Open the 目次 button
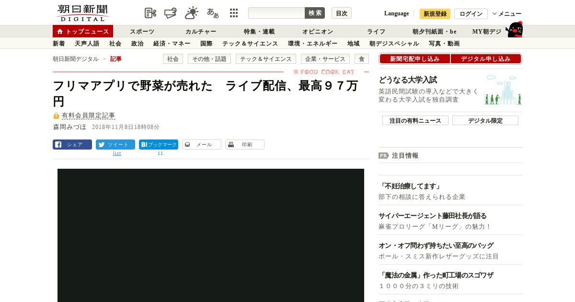This screenshot has height=302, width=575. coord(342,13)
